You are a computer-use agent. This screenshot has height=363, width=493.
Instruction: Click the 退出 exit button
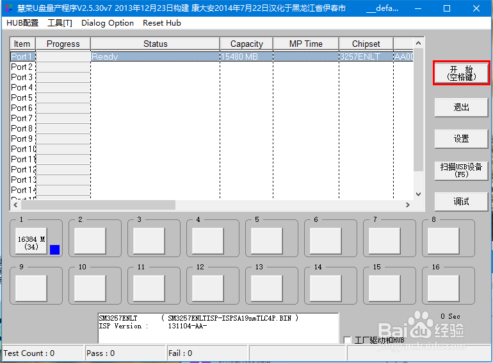[x=461, y=107]
